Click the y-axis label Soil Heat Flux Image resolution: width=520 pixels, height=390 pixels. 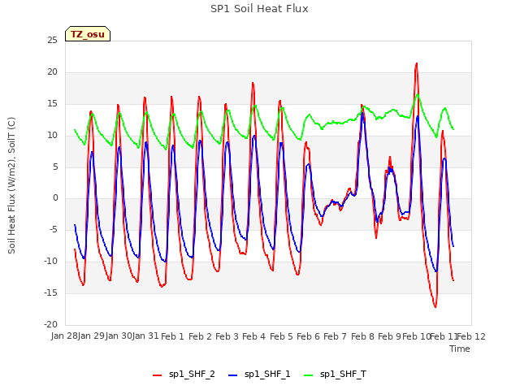coord(11,185)
